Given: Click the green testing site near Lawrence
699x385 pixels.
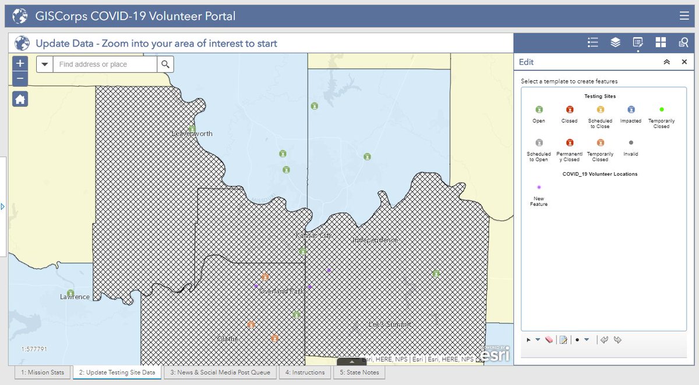Looking at the screenshot, I should [x=71, y=293].
